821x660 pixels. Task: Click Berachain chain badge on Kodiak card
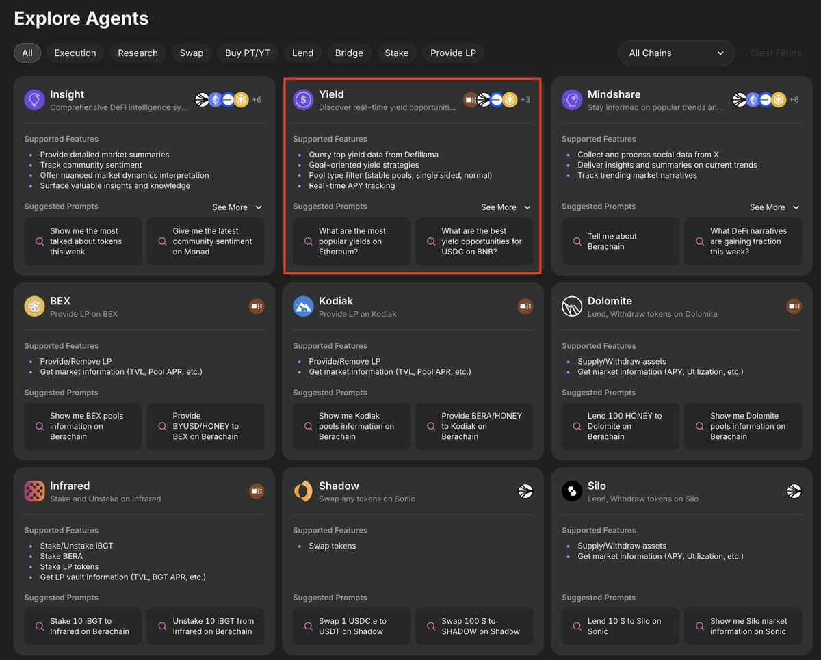tap(525, 306)
